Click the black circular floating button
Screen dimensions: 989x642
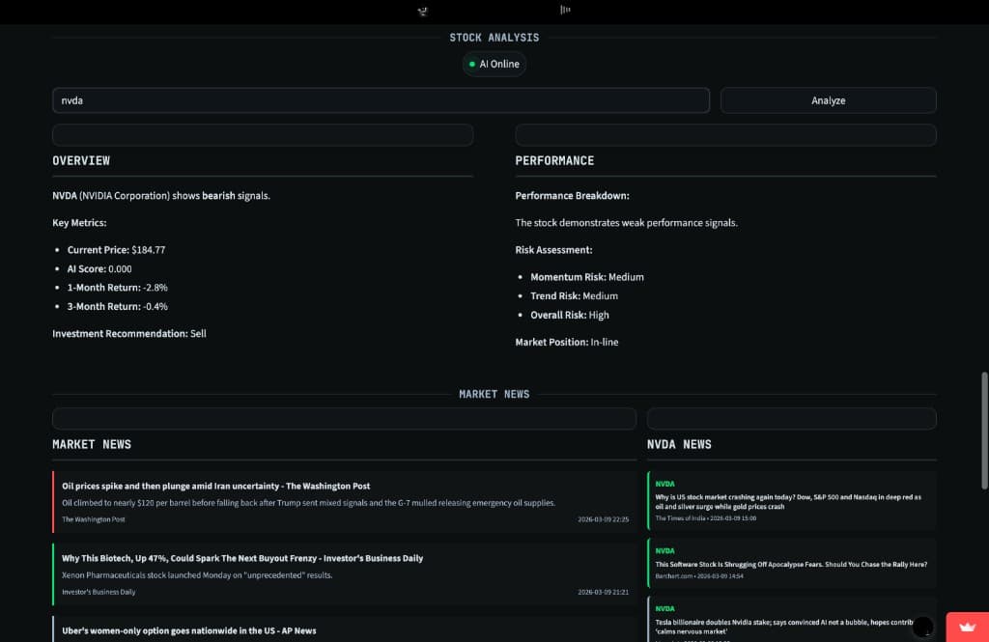point(923,627)
